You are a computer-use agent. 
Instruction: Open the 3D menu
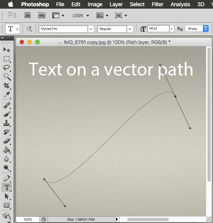point(201,4)
